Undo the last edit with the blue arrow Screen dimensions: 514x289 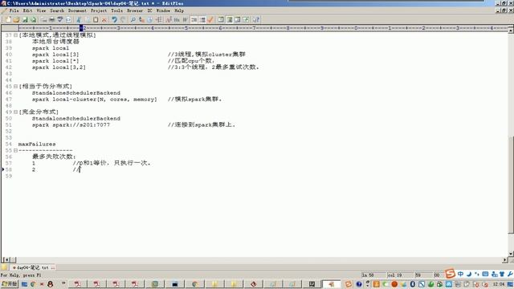click(x=114, y=19)
